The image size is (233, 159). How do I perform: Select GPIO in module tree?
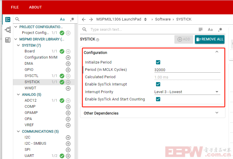29,70
